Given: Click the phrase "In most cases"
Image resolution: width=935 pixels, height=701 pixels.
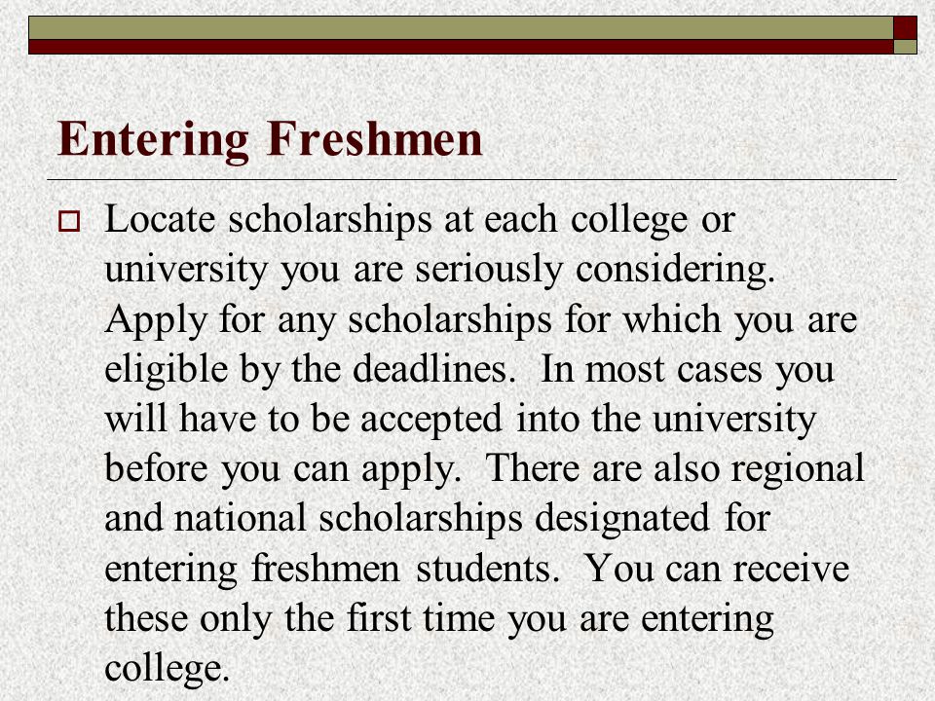Looking at the screenshot, I should click(652, 369).
